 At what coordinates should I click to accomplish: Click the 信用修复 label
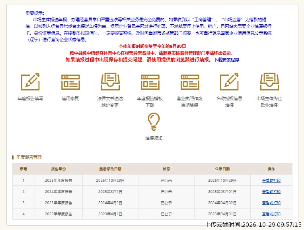pos(70,98)
